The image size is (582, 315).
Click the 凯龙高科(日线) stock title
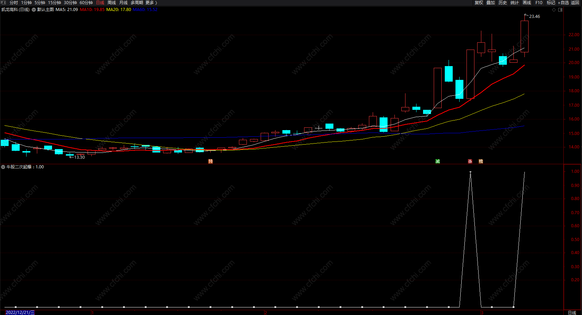16,10
